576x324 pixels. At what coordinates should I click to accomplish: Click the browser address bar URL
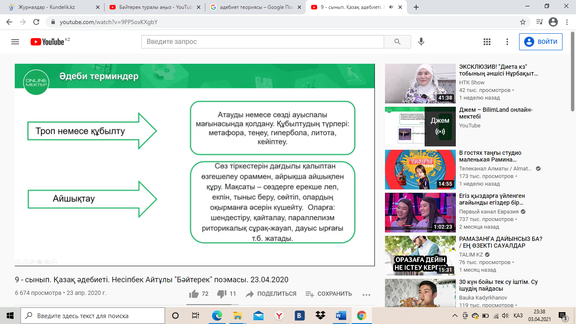[x=108, y=22]
